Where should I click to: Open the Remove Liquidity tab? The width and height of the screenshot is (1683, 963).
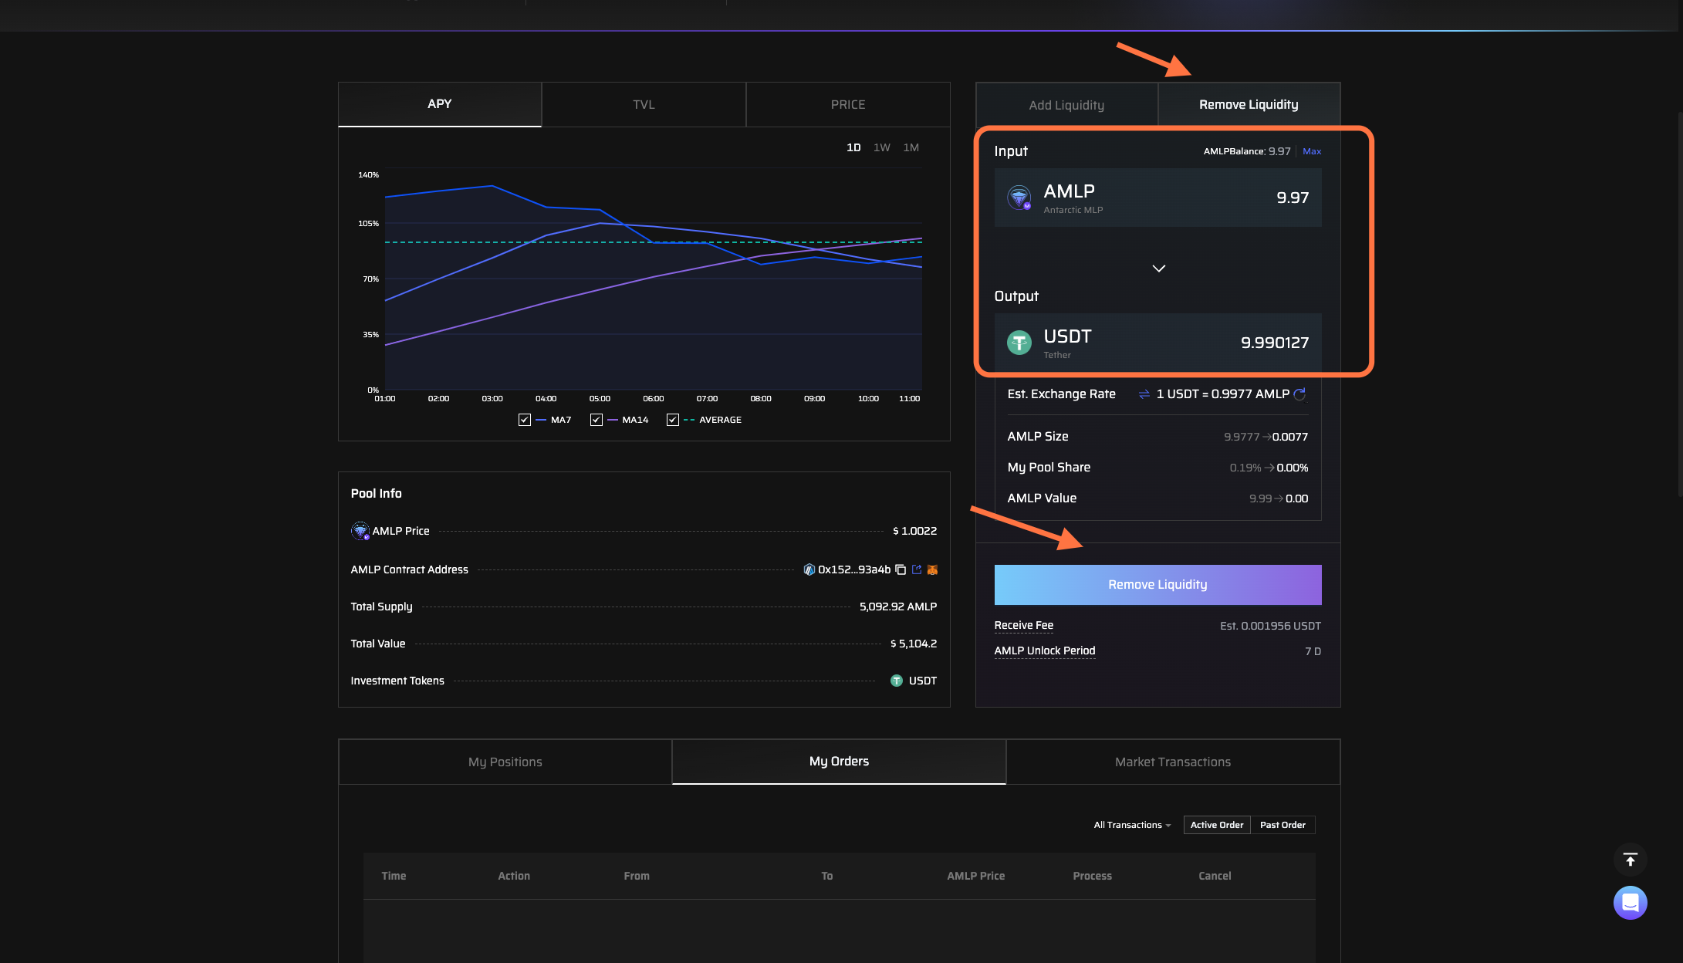coord(1249,105)
